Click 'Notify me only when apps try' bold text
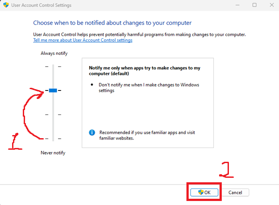Image resolution: width=279 pixels, height=205 pixels. click(144, 70)
